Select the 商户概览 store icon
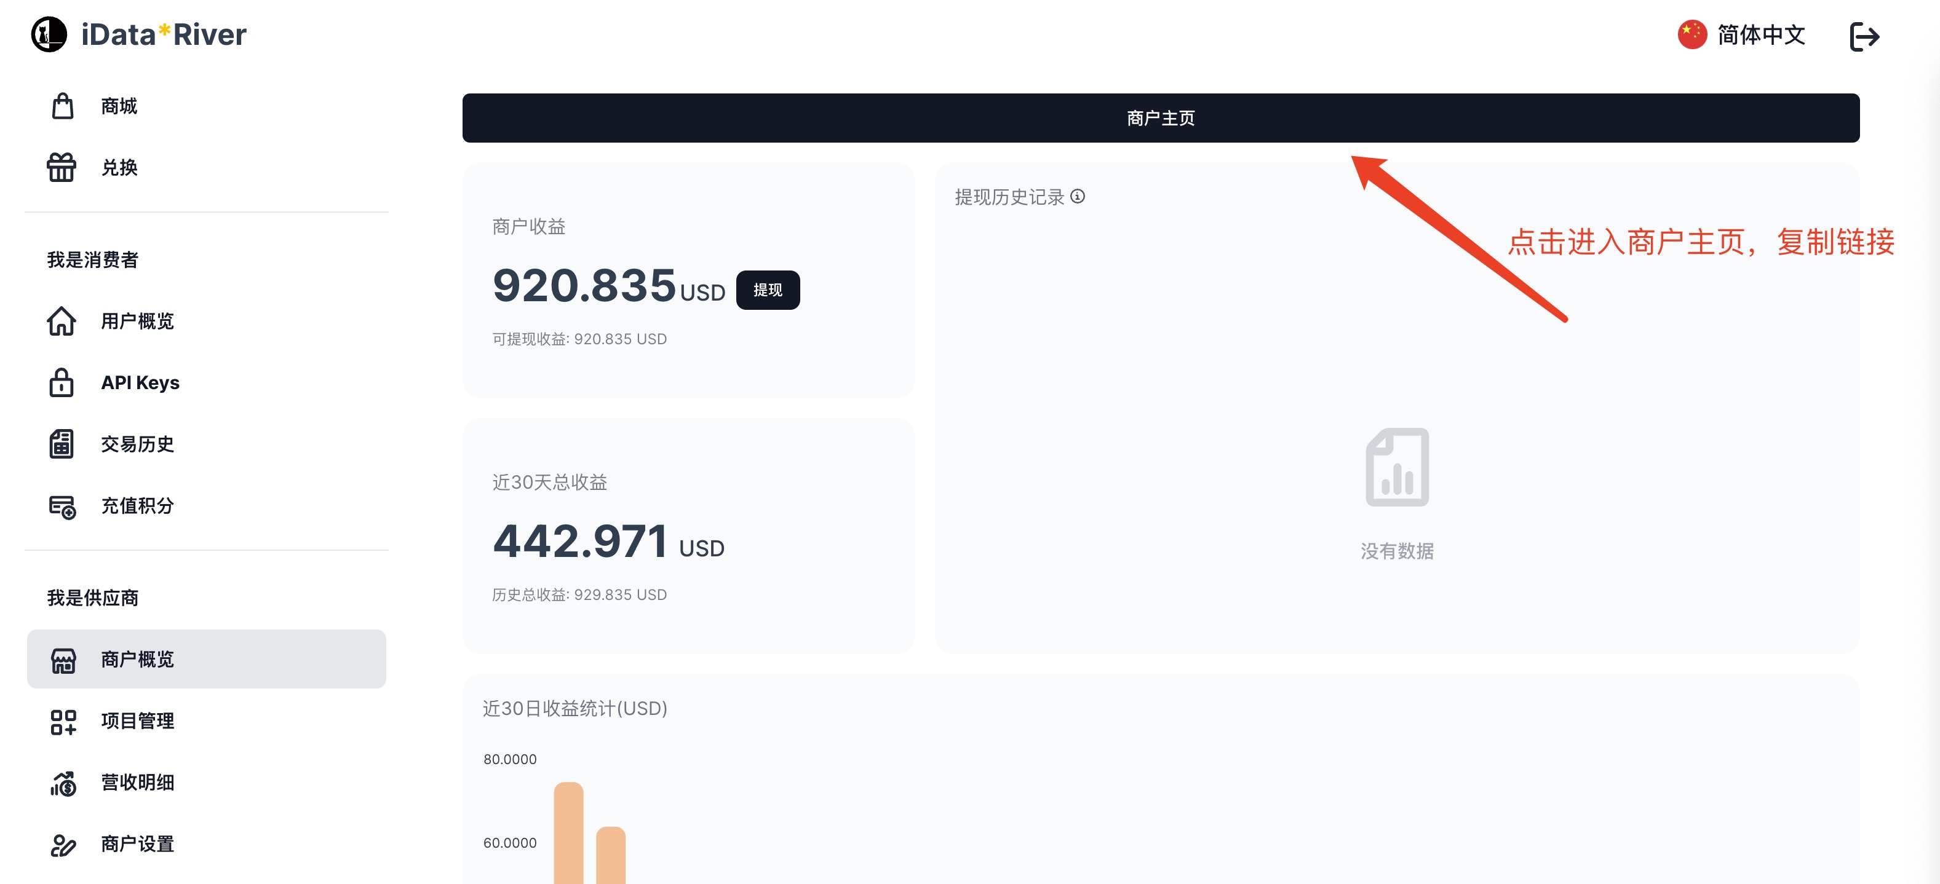1940x884 pixels. click(63, 660)
